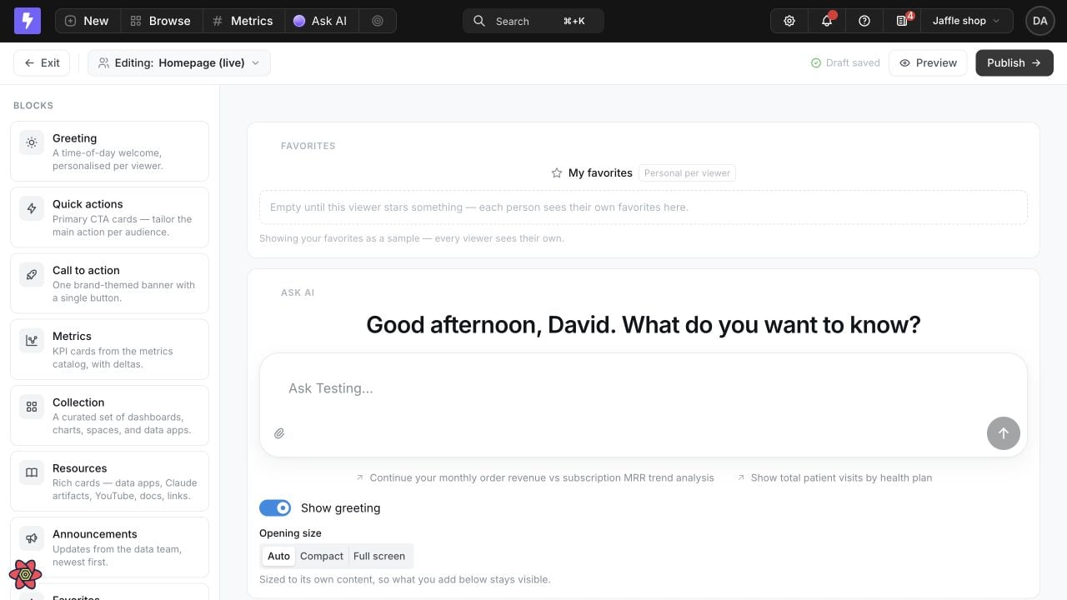This screenshot has height=600, width=1067.
Task: Click the Search box in header
Action: click(x=533, y=21)
